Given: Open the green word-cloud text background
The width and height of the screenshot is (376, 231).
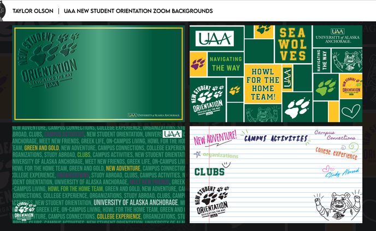Looking at the screenshot, I should (98, 174).
